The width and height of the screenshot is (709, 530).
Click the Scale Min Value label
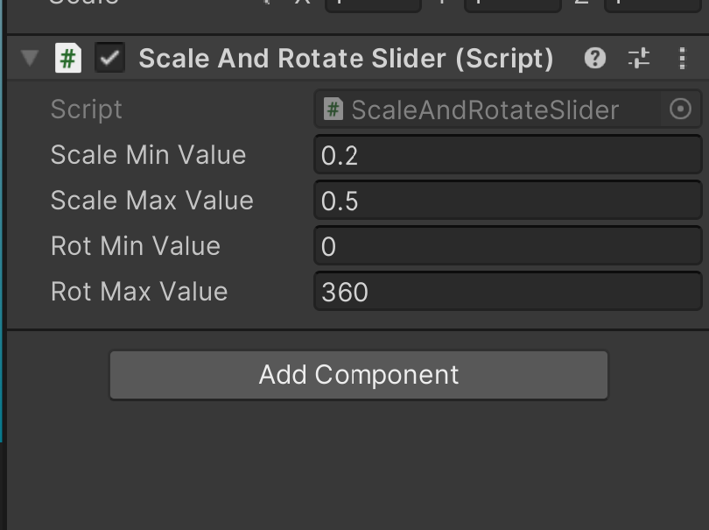click(x=148, y=155)
